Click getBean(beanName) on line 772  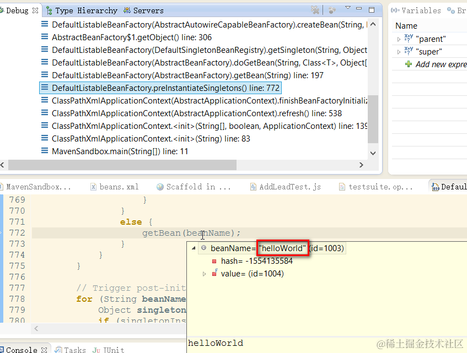pyautogui.click(x=191, y=233)
